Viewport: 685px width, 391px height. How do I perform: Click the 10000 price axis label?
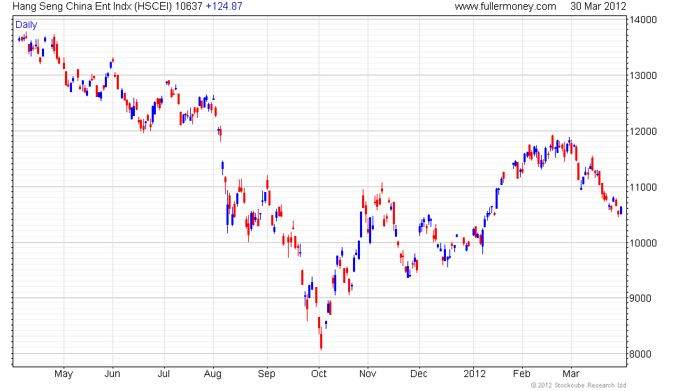(x=642, y=243)
